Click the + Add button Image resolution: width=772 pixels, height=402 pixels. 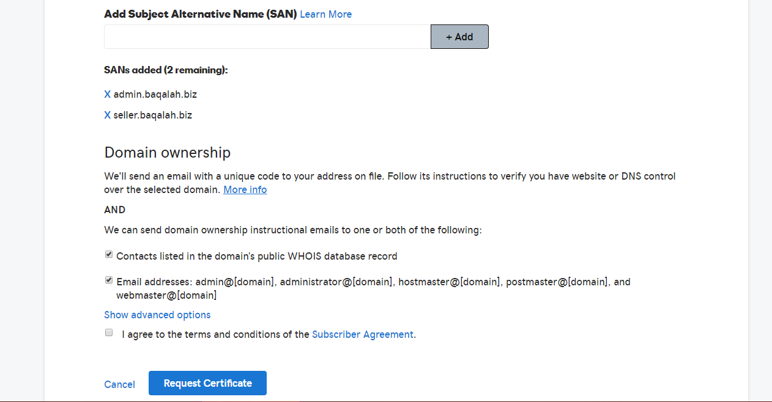459,37
